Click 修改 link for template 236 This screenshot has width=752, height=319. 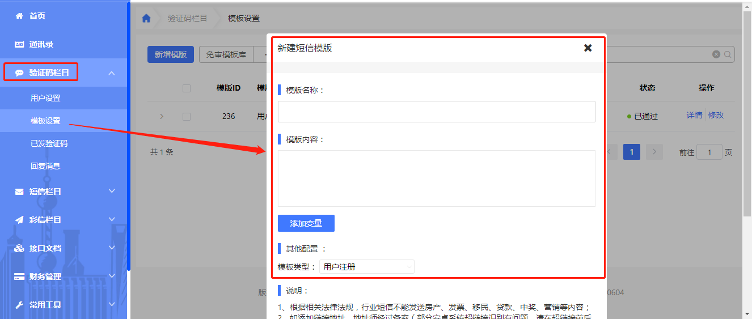point(716,115)
